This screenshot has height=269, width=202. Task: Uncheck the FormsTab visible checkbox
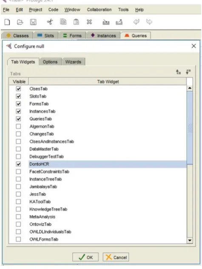pos(18,104)
